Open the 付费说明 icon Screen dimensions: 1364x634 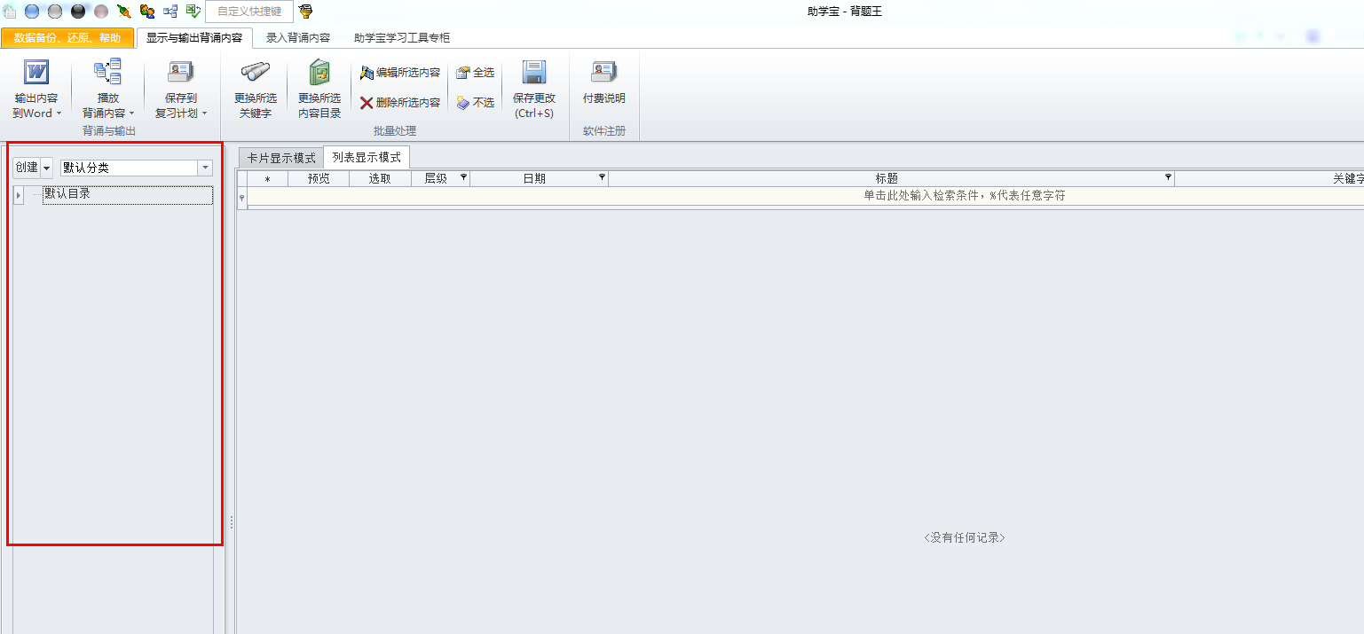click(603, 74)
